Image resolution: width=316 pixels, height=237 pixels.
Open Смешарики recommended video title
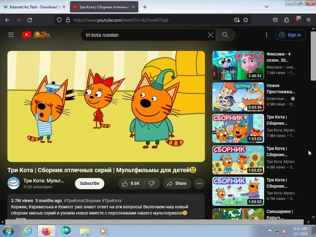[280, 214]
